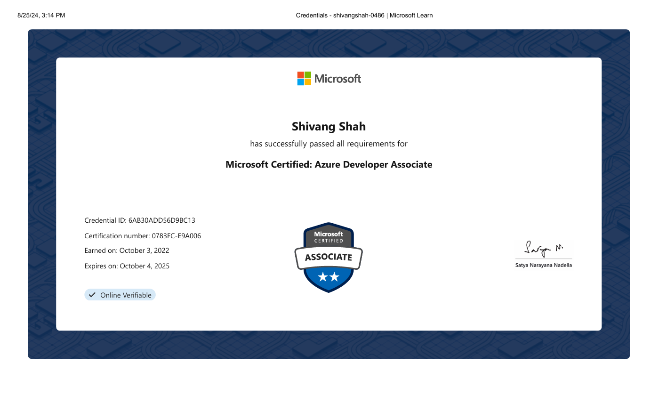The image size is (659, 412).
Task: Click the Credential ID 6AB30ADD56D9BC13 line
Action: 140,220
